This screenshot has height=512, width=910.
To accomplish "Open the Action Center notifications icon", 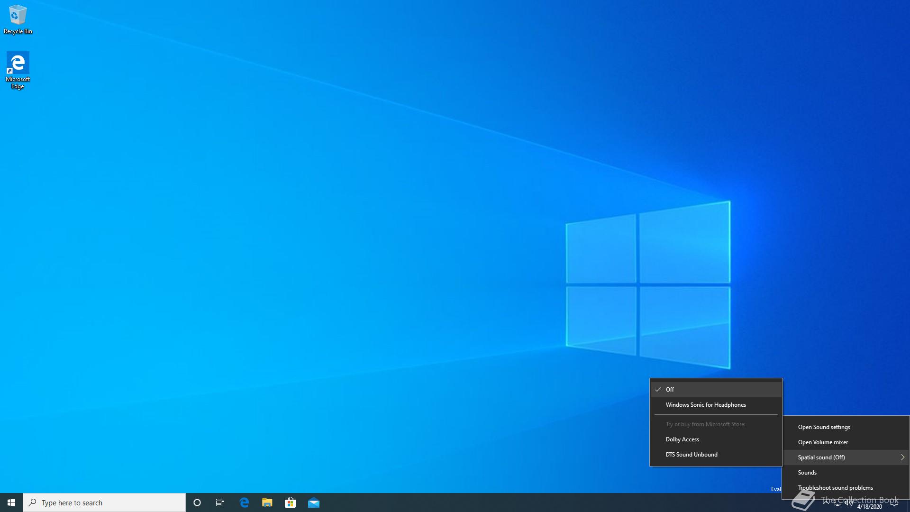I will coord(894,503).
